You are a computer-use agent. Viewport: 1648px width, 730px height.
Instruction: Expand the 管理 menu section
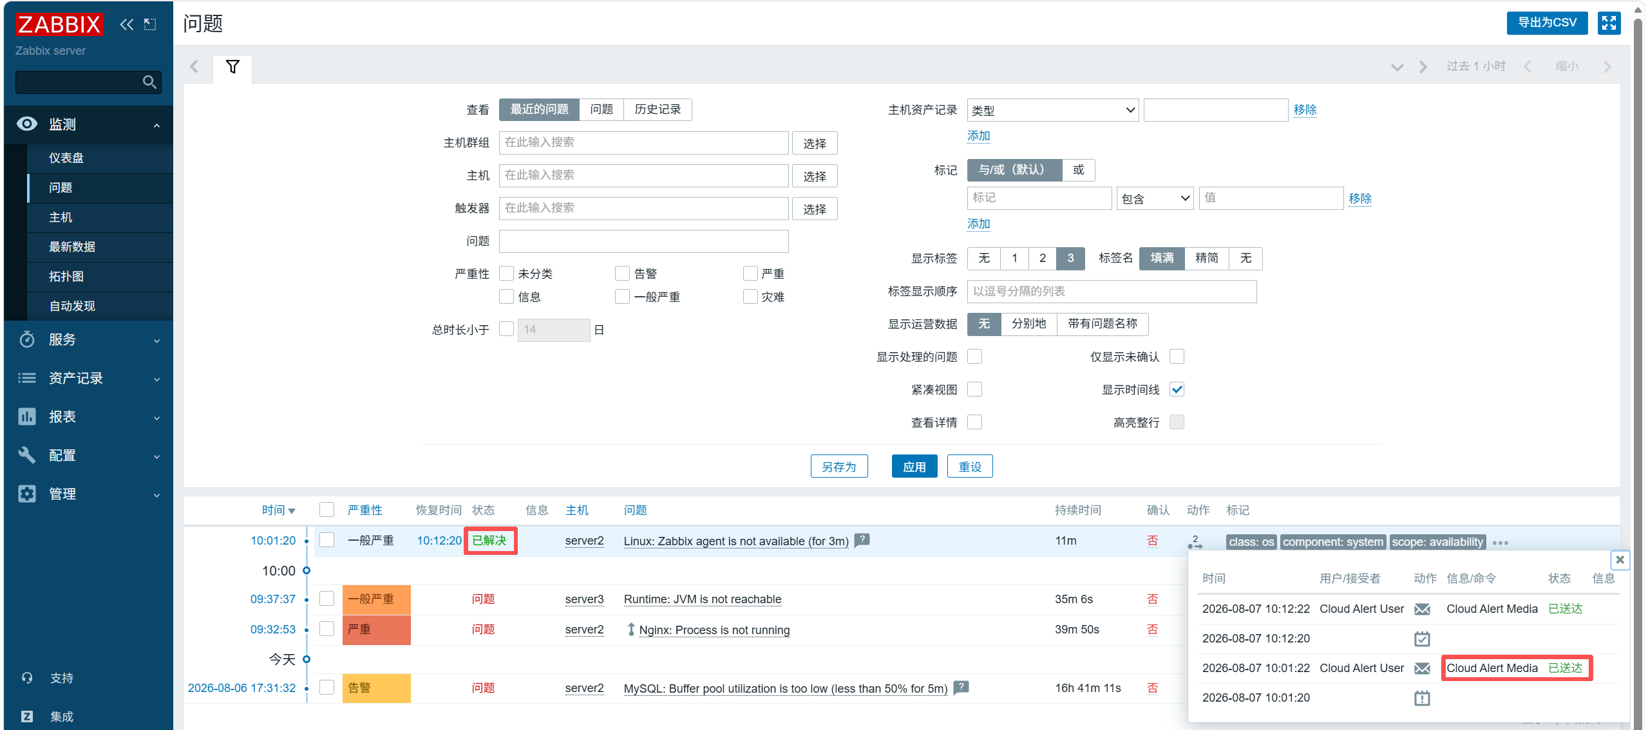coord(156,494)
